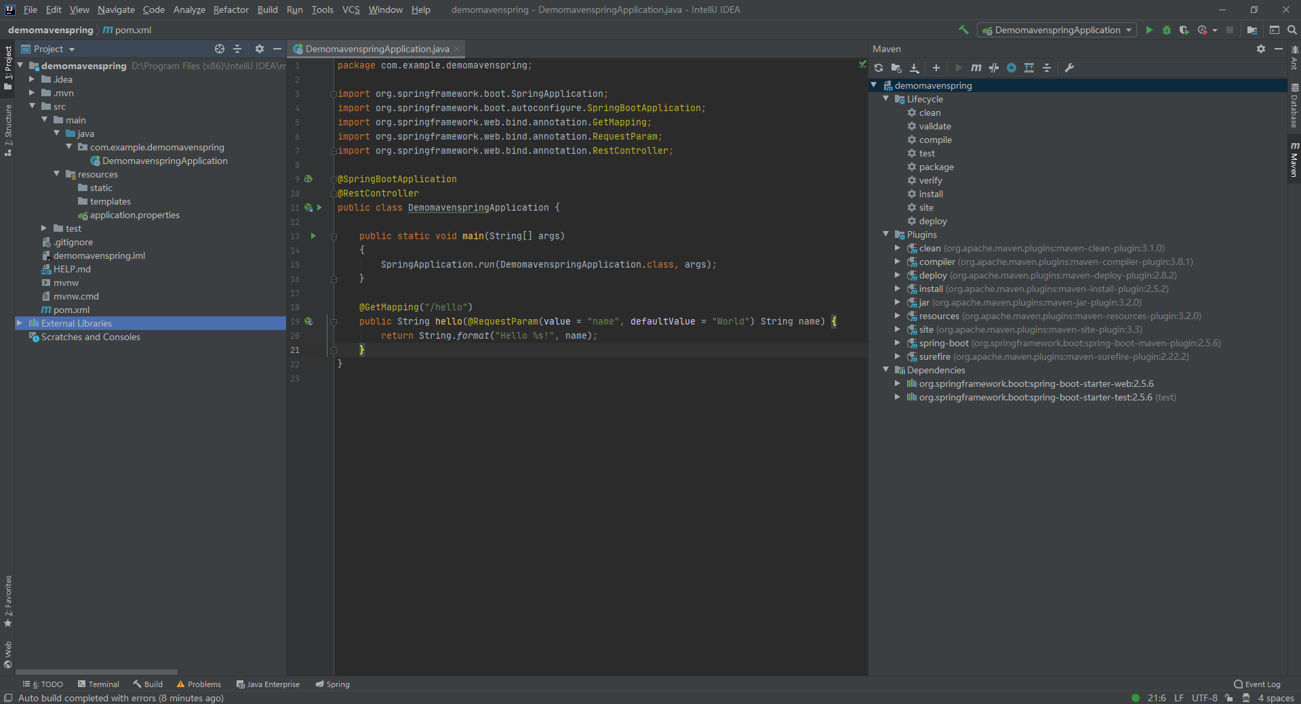Toggle tool window bars in status bar corner
Screen dimensions: 1301x704
[8, 698]
